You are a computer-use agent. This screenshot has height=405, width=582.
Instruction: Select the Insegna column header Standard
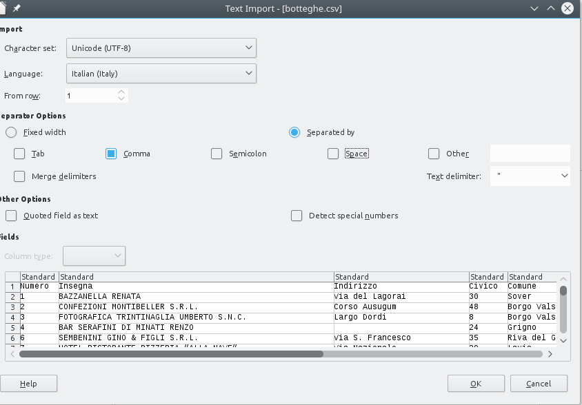click(x=197, y=277)
